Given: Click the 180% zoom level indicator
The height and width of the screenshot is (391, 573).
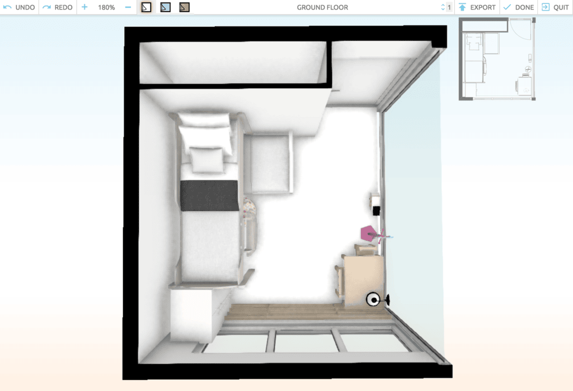Looking at the screenshot, I should [x=106, y=7].
